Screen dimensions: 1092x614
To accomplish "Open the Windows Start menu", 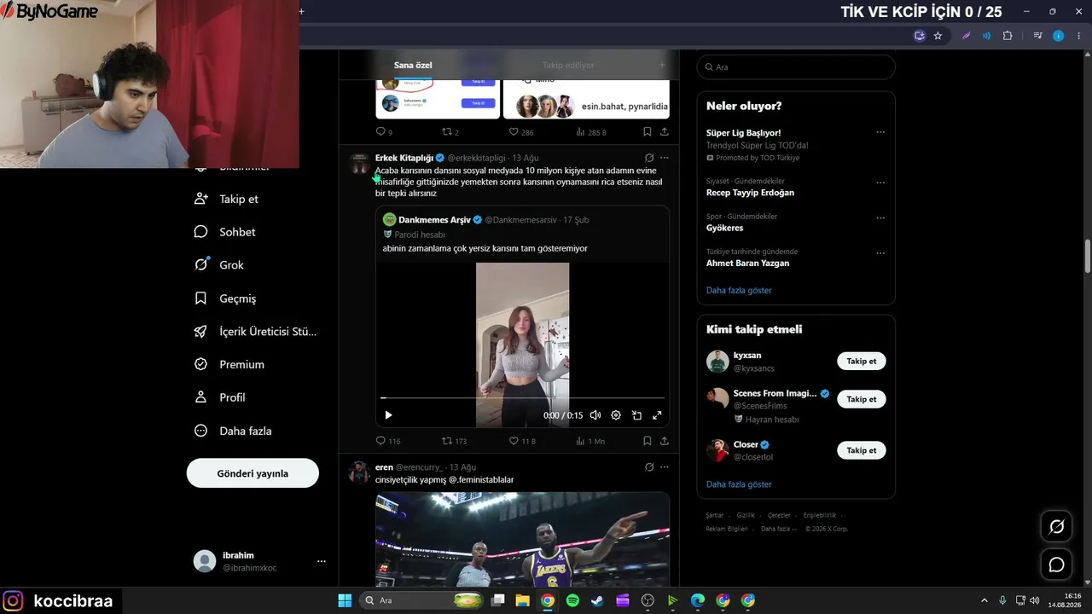I will pyautogui.click(x=345, y=600).
